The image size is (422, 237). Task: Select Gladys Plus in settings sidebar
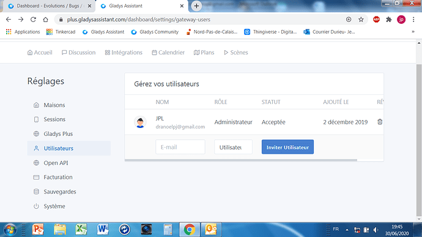pos(69,134)
